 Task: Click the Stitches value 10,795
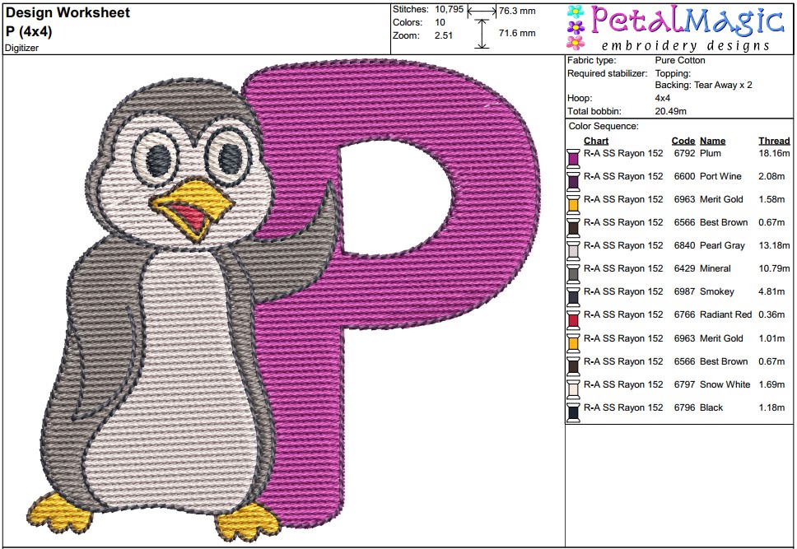450,9
